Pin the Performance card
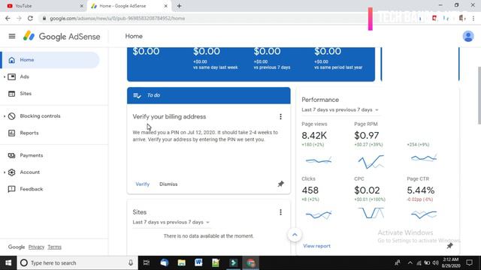Screen dimensions: 481x270 pos(449,245)
